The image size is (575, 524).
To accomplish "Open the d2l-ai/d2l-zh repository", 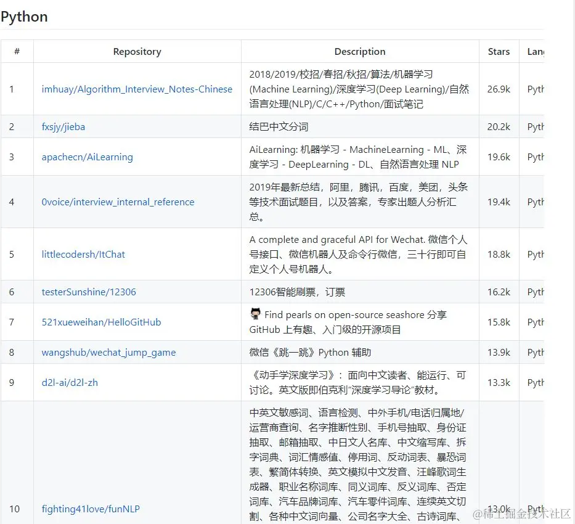I will tap(70, 382).
